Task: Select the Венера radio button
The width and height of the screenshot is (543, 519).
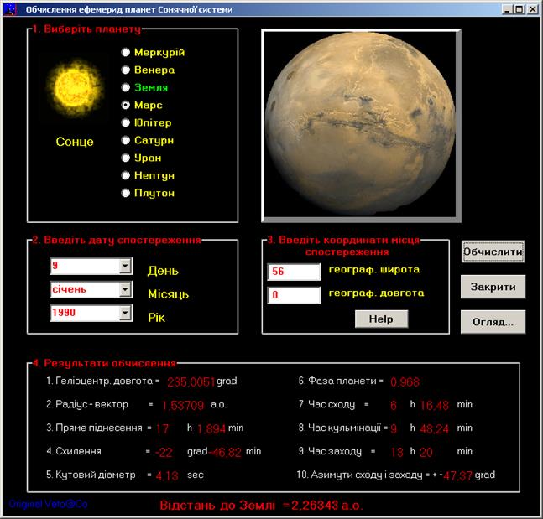Action: [x=127, y=70]
